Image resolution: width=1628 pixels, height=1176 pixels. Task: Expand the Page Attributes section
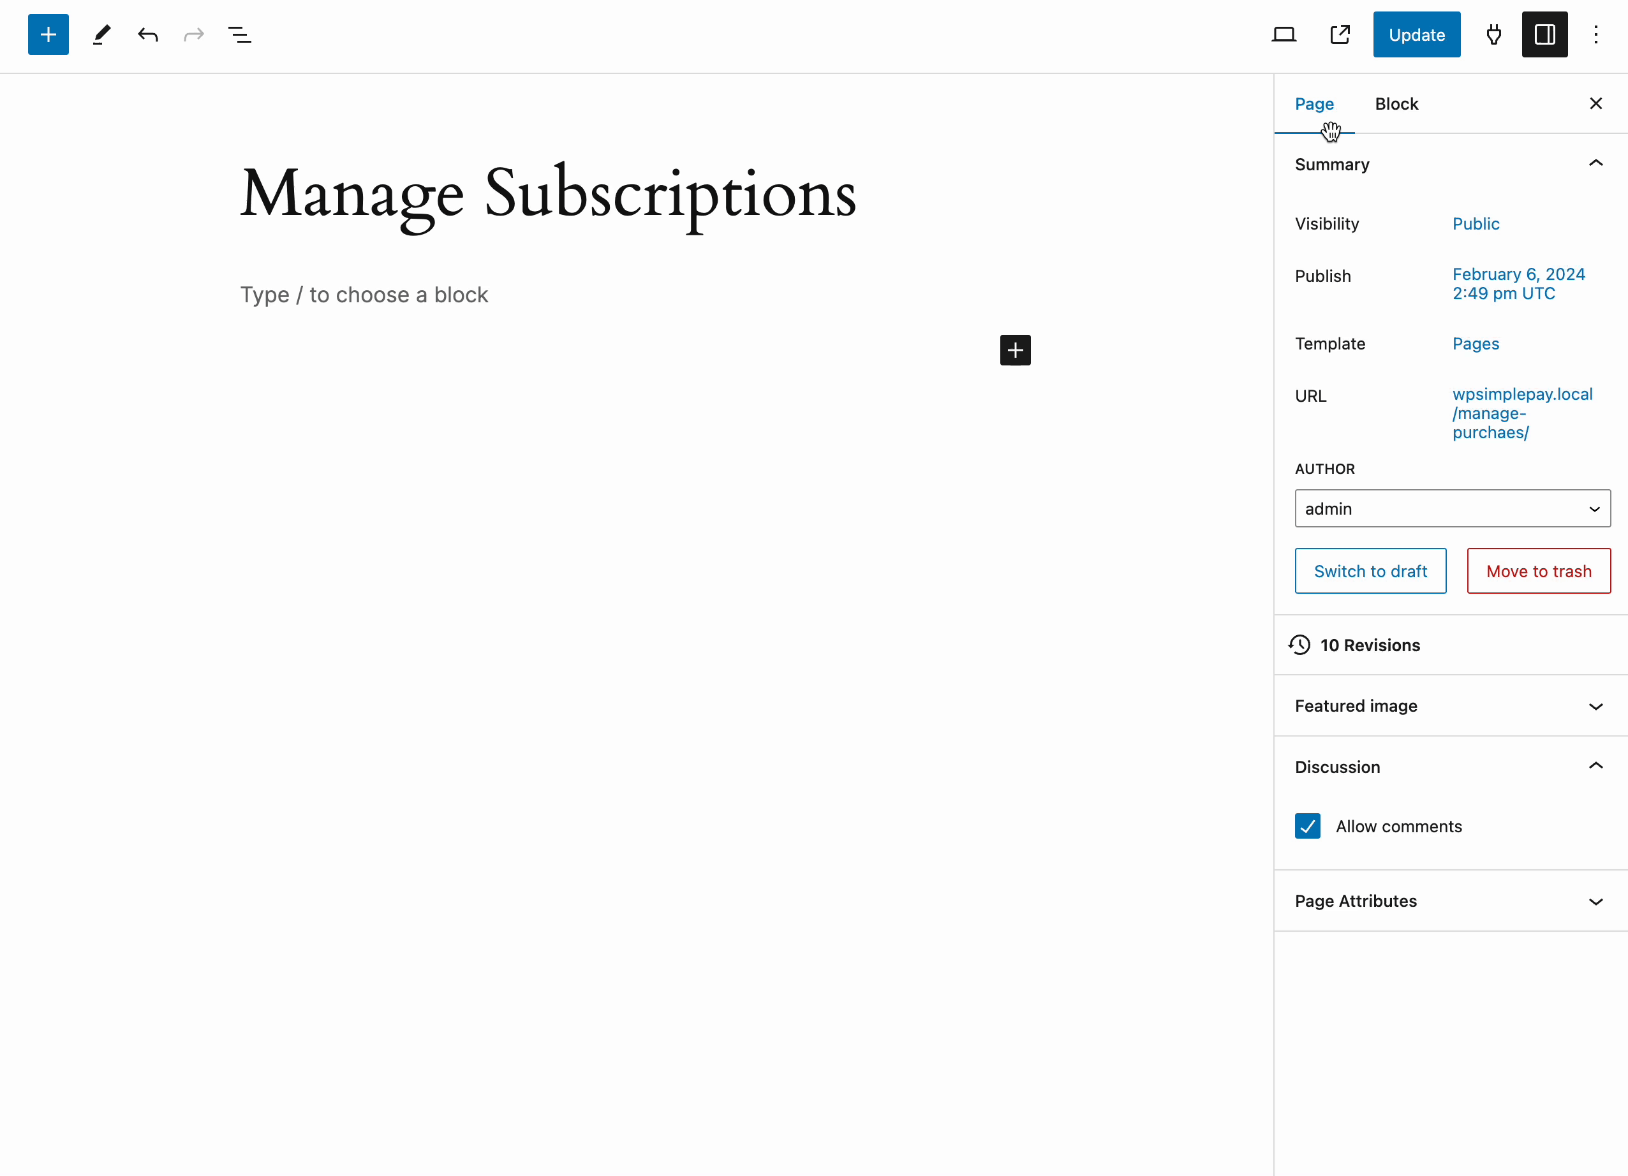pyautogui.click(x=1449, y=901)
